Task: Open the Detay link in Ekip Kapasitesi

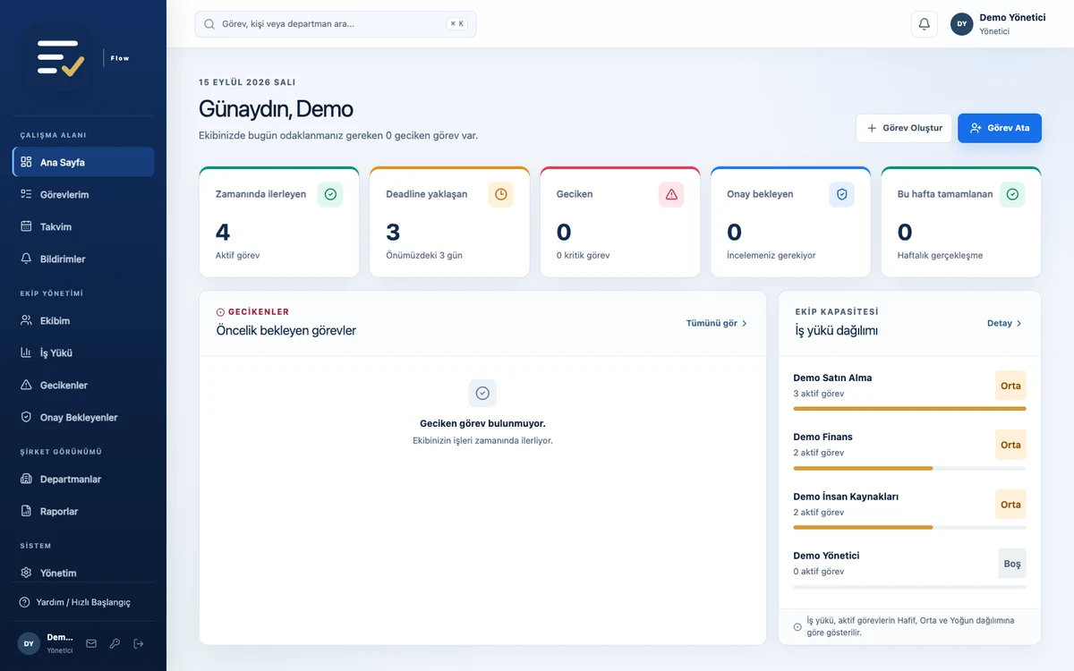Action: (1004, 323)
